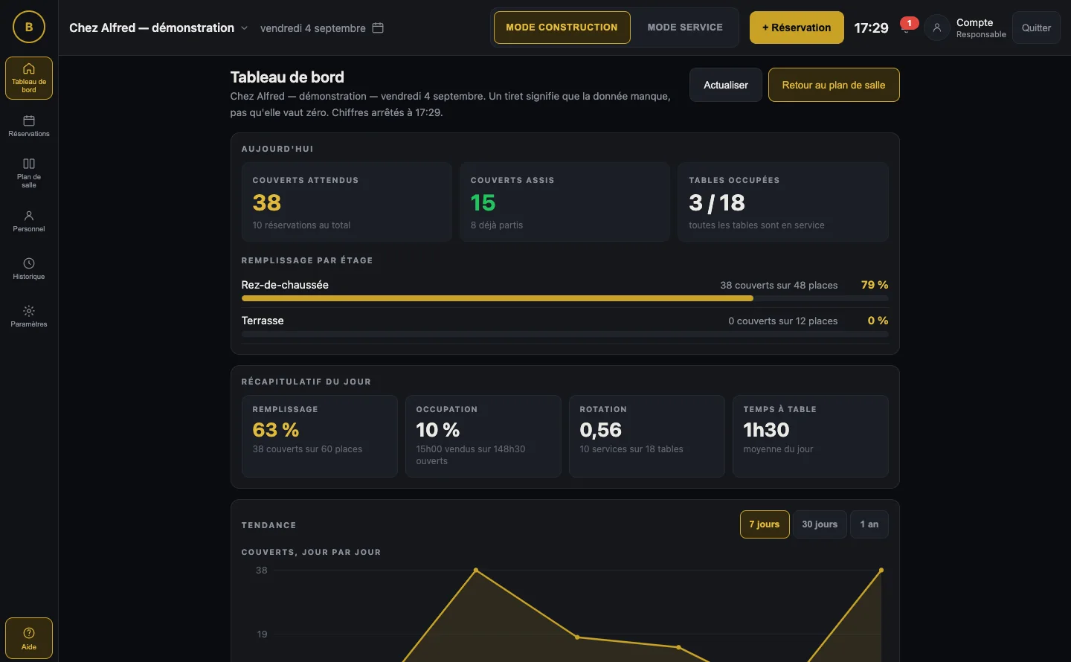
Task: Click the Rez-de-chaussée floor label
Action: point(285,285)
